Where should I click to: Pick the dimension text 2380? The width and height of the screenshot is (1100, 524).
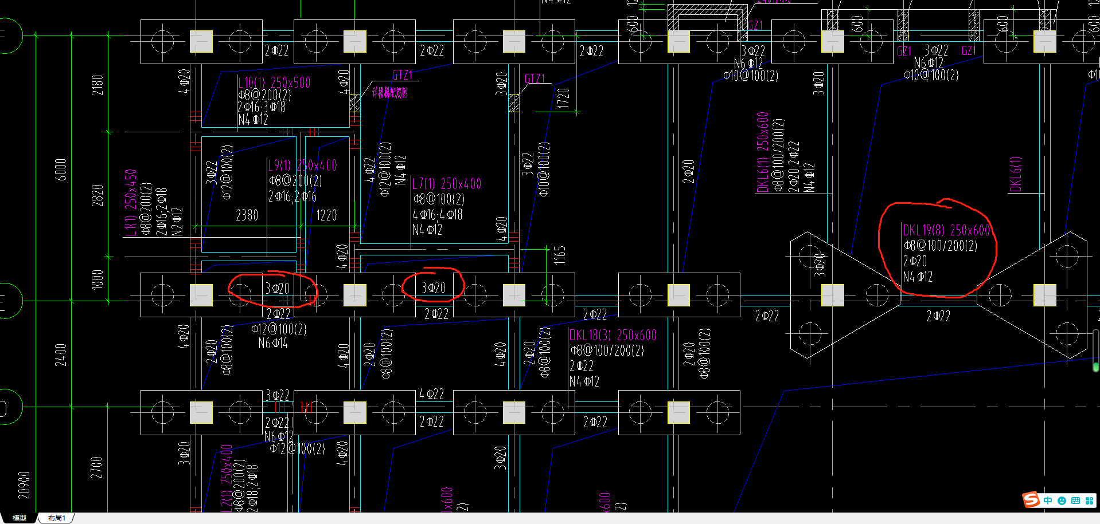247,215
